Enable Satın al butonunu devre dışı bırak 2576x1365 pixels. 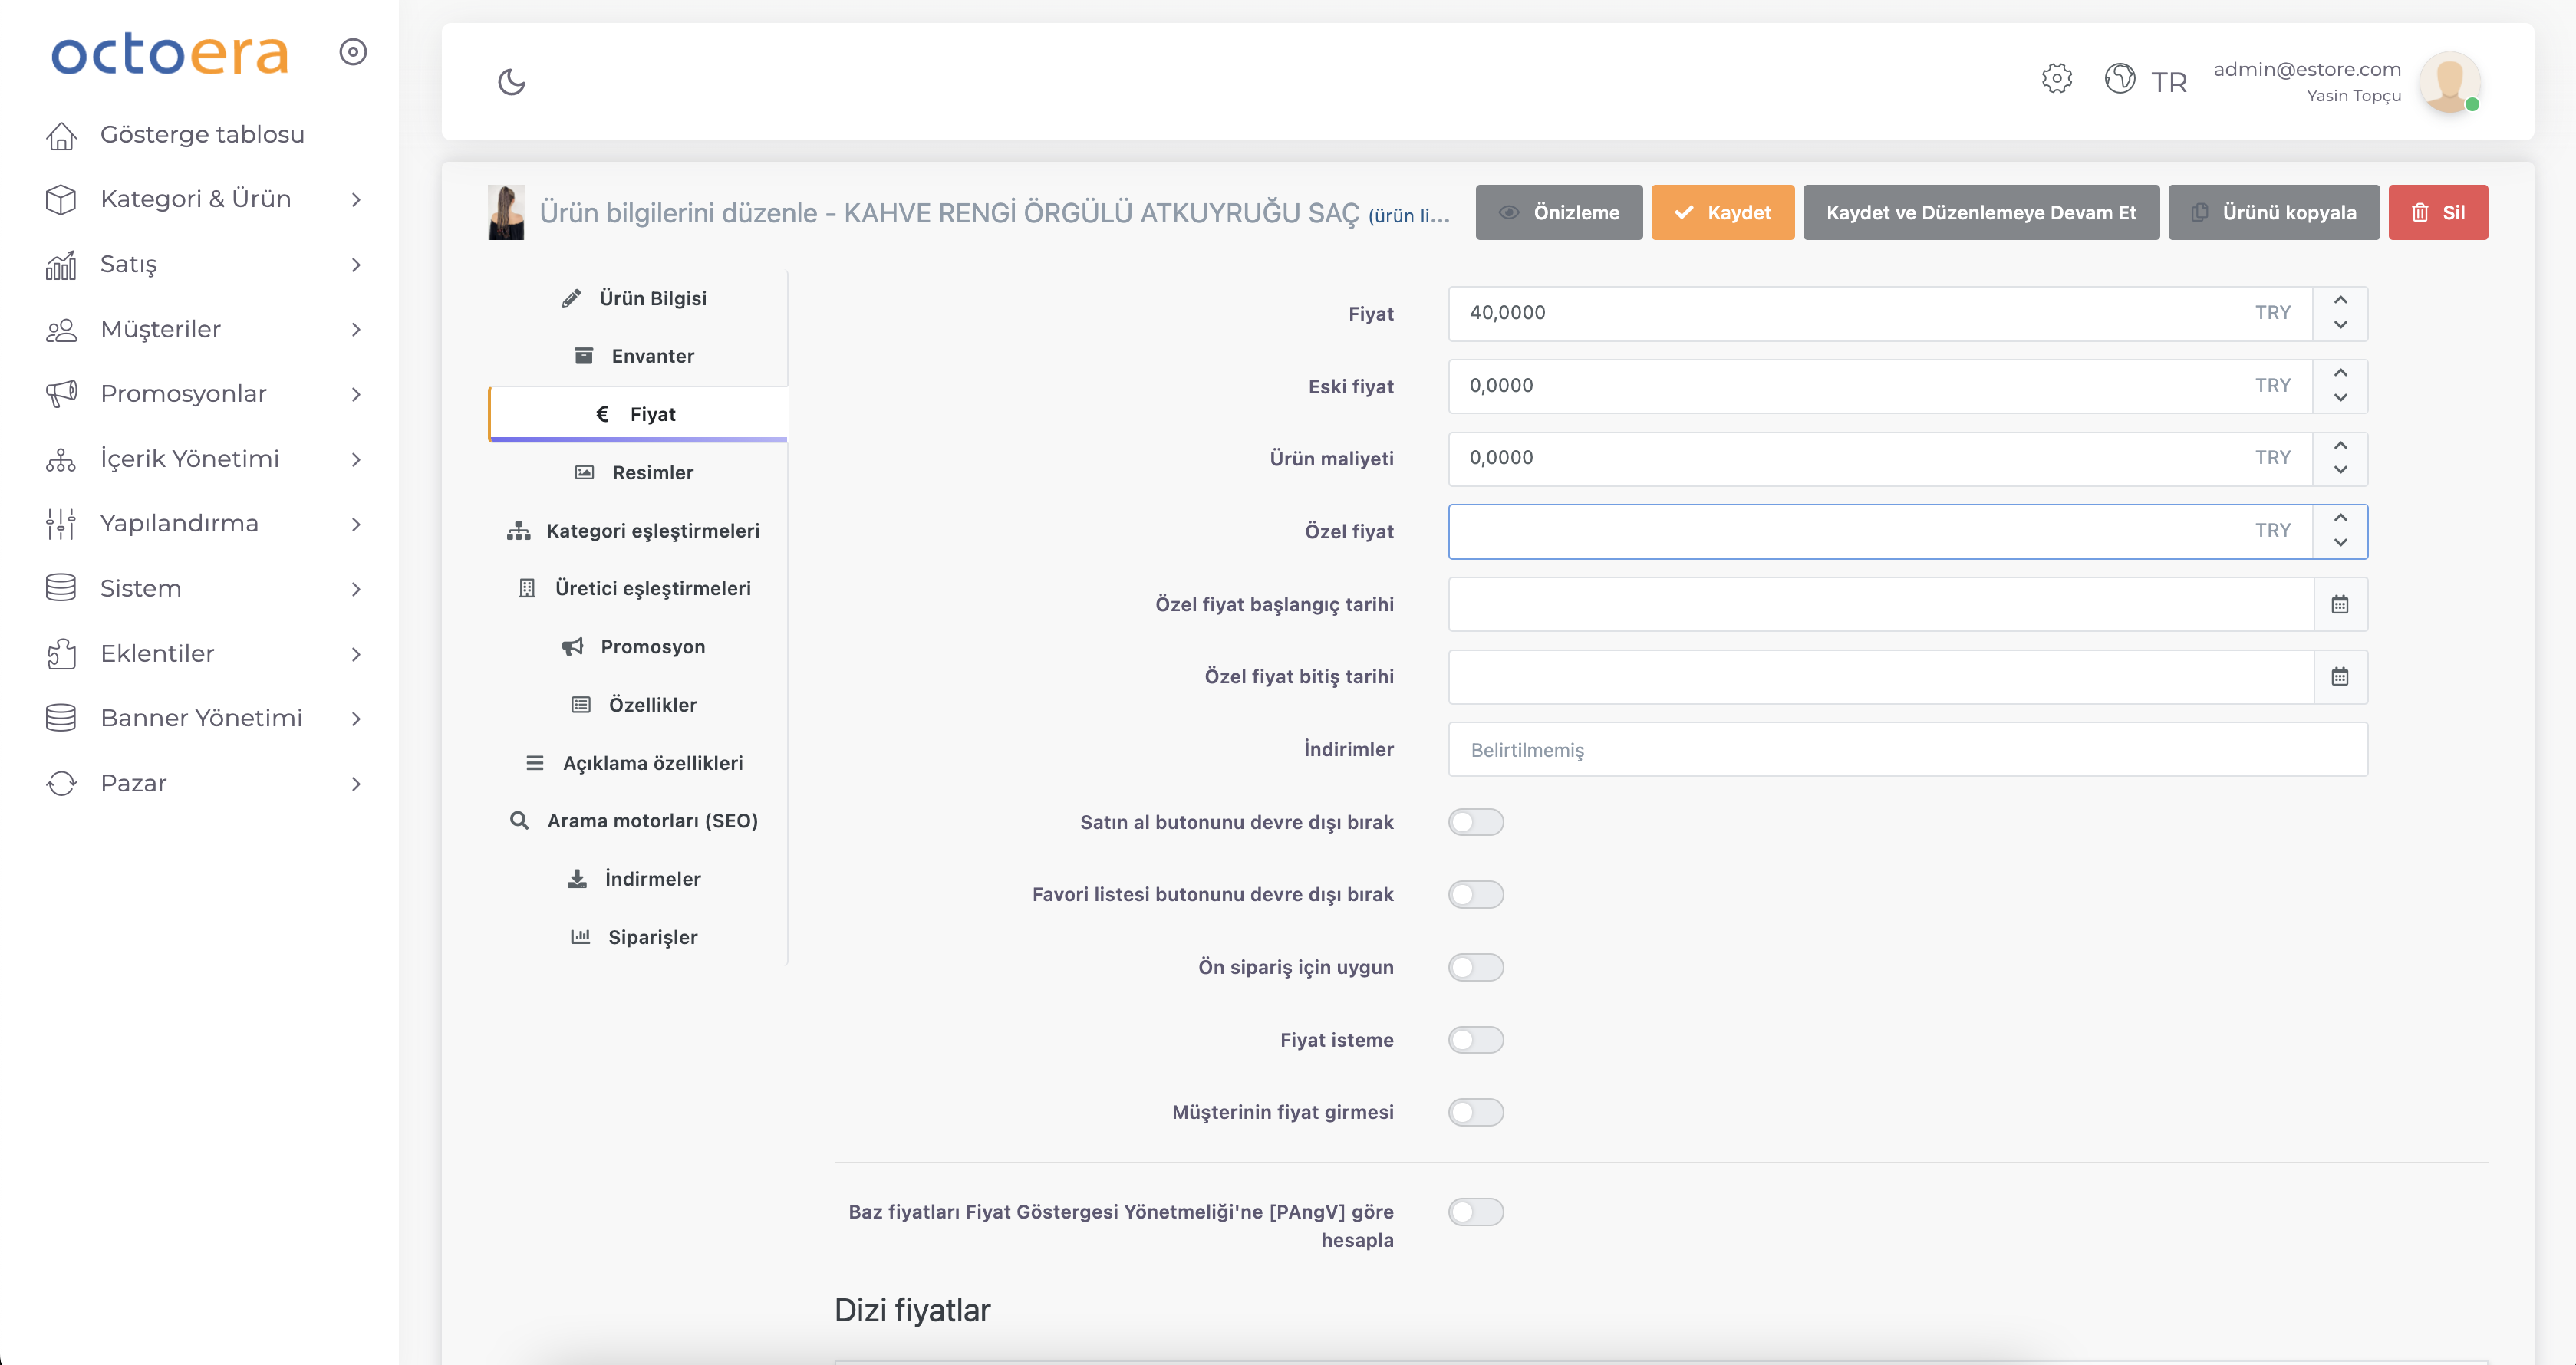[1475, 822]
